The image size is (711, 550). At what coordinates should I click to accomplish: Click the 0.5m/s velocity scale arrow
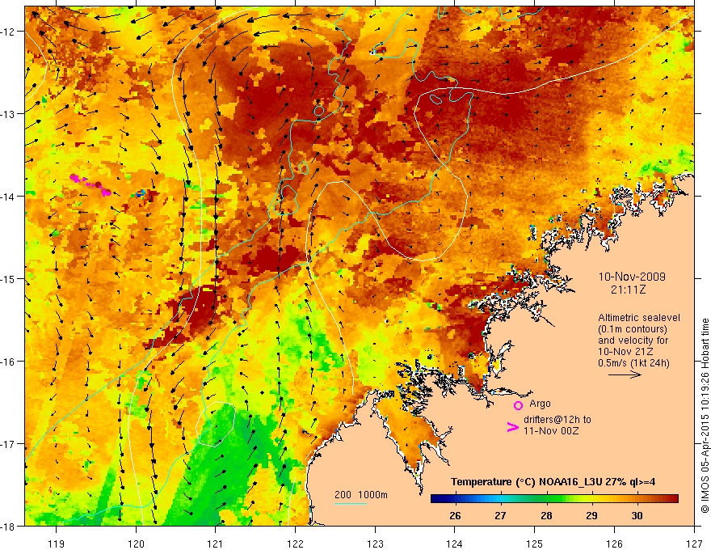tap(625, 374)
